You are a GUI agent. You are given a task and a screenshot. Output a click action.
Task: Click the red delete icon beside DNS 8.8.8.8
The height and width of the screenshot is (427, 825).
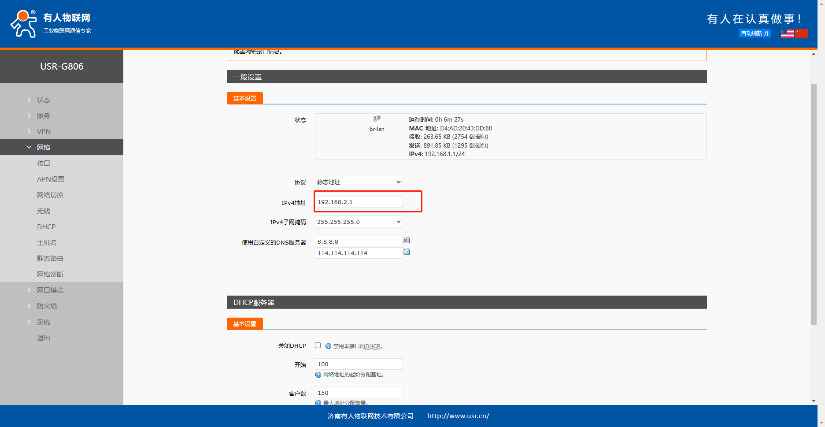pos(406,240)
